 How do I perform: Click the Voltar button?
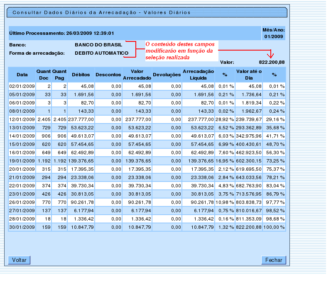coord(19,260)
